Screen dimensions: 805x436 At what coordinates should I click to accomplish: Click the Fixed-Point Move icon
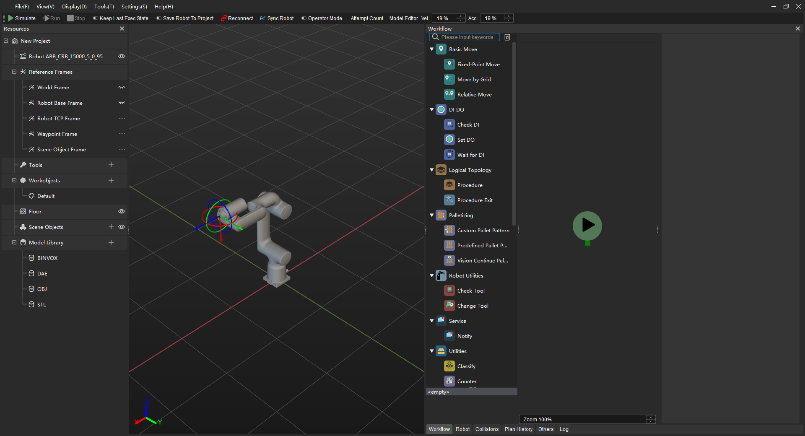(449, 64)
